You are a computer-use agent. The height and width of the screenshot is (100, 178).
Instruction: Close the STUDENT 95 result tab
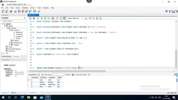point(39,93)
